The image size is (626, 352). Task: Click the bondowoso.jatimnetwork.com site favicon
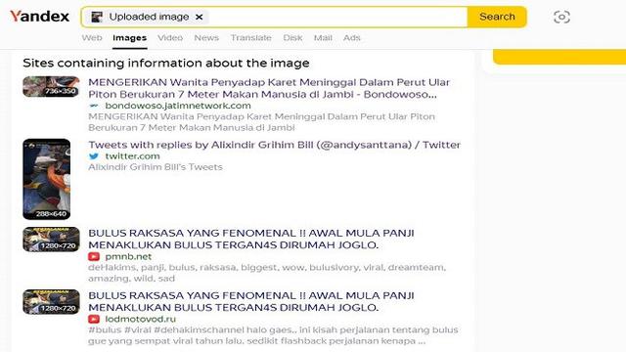[94, 106]
